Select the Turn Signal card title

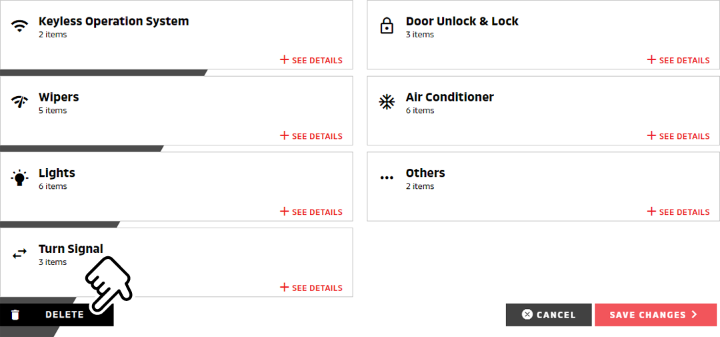pyautogui.click(x=71, y=249)
